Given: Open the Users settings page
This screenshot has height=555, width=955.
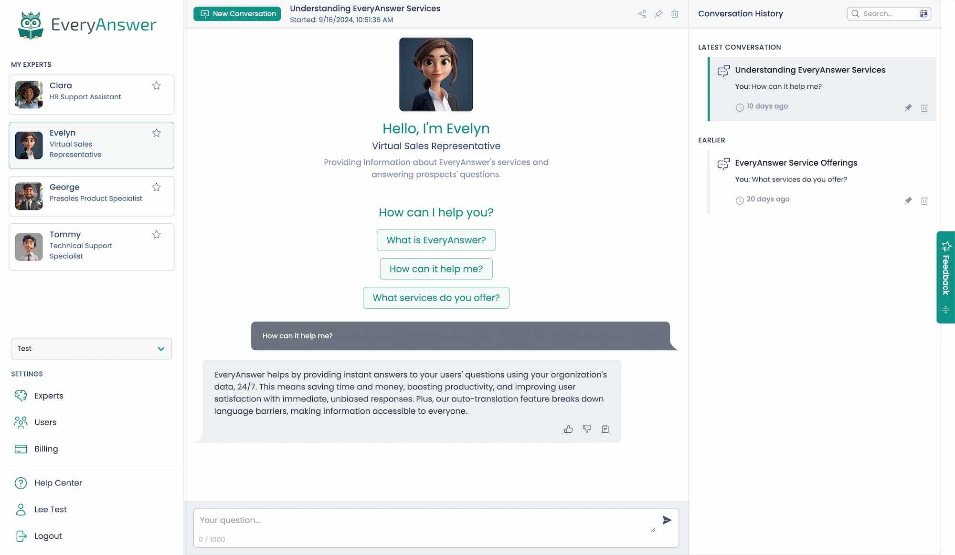Looking at the screenshot, I should tap(45, 422).
